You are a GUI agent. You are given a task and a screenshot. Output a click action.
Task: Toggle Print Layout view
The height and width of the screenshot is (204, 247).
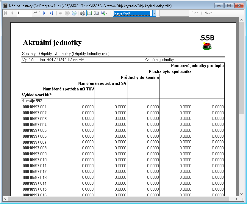coord(90,13)
